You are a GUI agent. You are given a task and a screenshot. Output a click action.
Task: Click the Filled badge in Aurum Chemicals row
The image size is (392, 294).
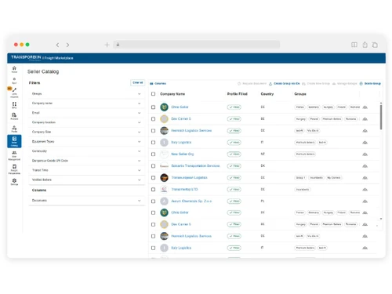click(234, 201)
